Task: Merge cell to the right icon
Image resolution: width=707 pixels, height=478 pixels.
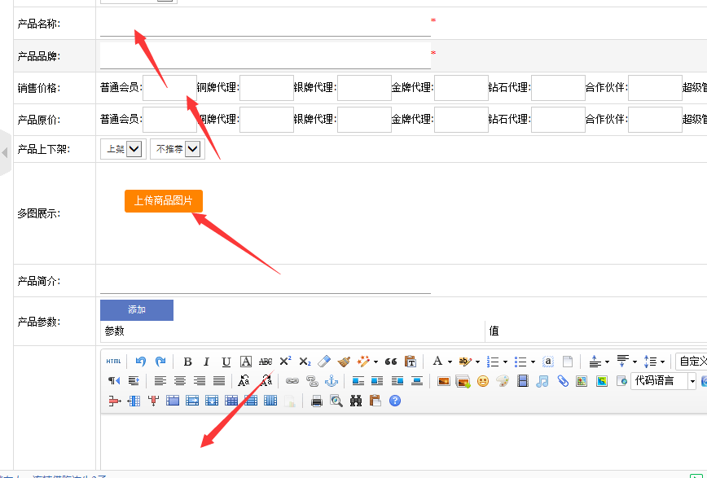Action: (192, 401)
